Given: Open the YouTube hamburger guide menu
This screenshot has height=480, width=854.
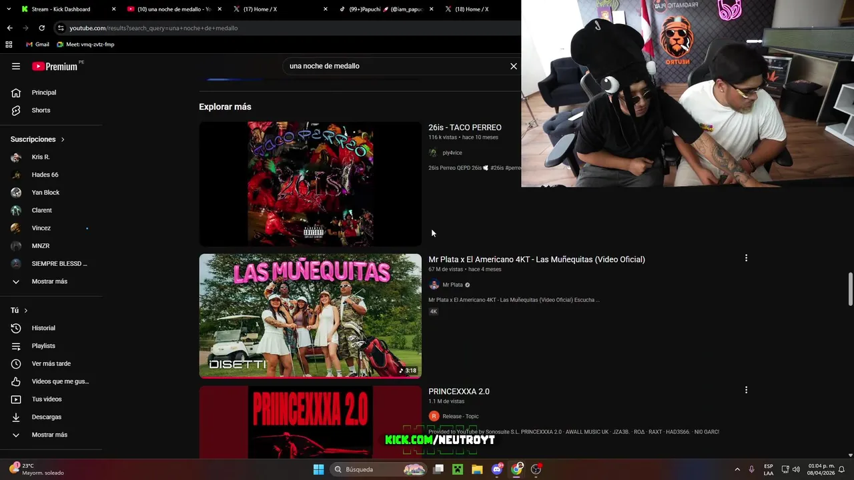Looking at the screenshot, I should [x=16, y=66].
